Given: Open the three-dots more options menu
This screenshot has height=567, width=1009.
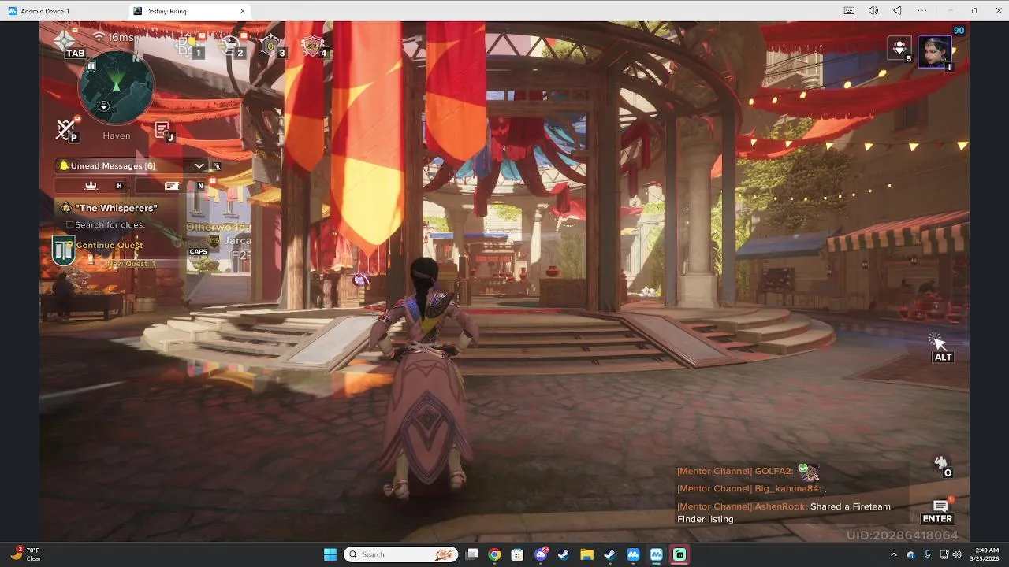Looking at the screenshot, I should coord(922,11).
